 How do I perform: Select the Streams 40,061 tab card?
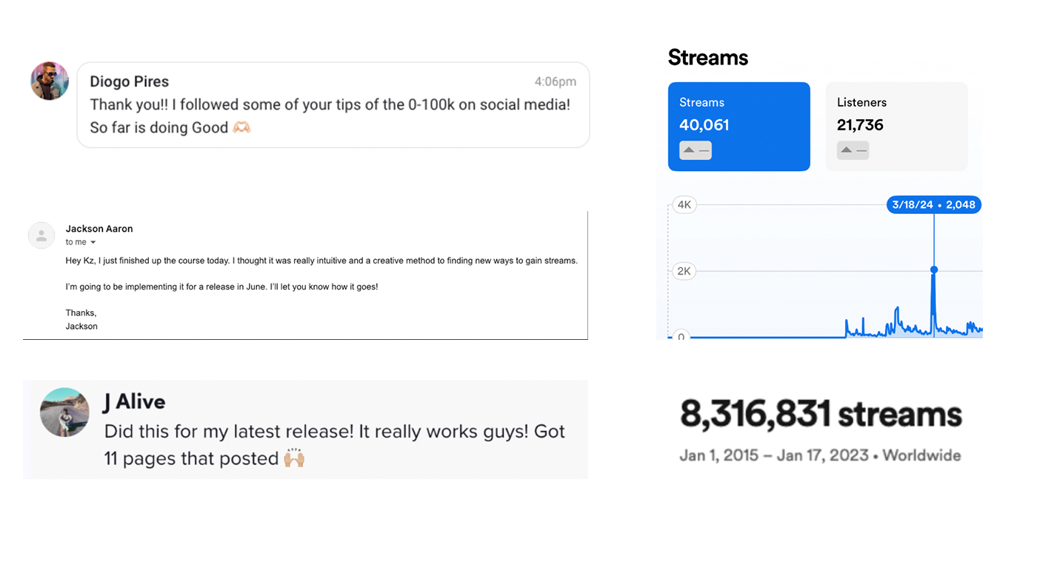tap(738, 126)
